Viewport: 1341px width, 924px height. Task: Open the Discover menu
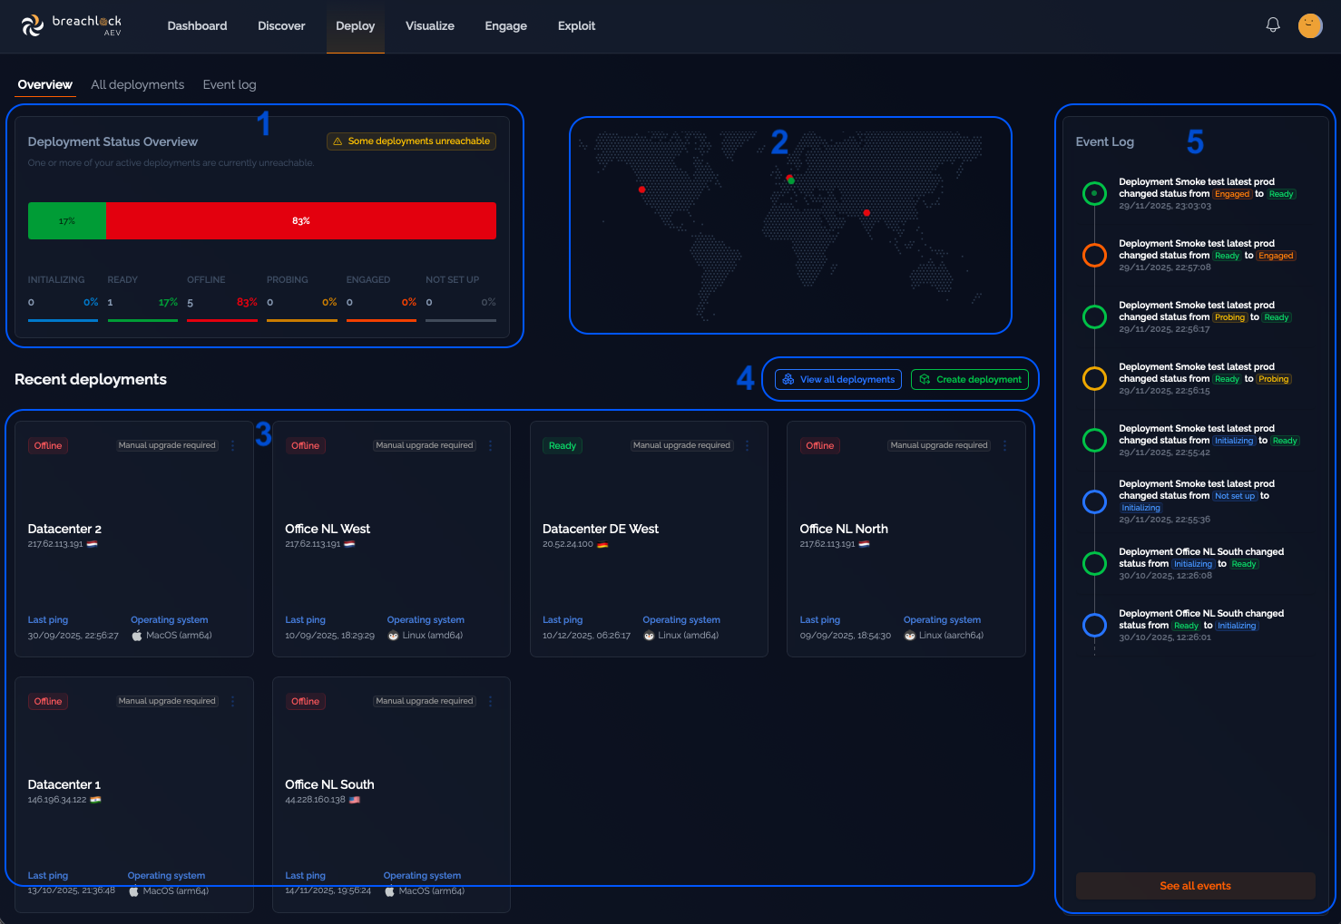(x=281, y=25)
